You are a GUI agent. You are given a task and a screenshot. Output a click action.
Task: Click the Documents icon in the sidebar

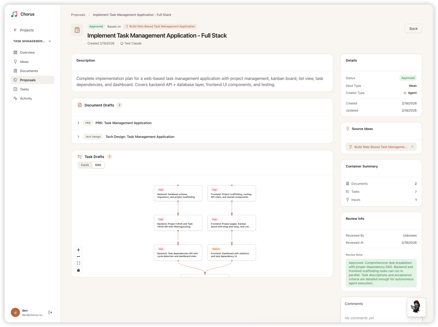coord(16,71)
